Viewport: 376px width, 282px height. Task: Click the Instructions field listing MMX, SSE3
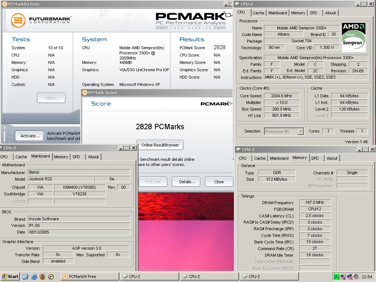pos(316,77)
